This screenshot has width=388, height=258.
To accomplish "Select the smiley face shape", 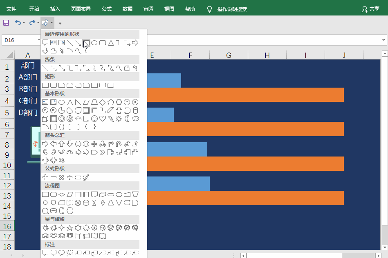I will click(94, 119).
